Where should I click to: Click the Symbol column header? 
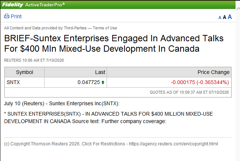pyautogui.click(x=25, y=72)
